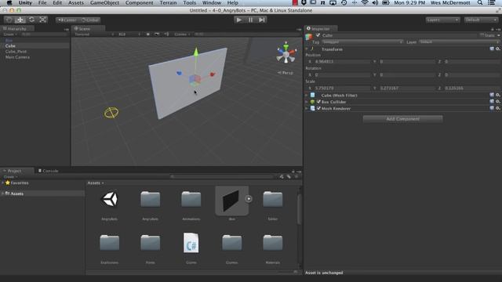This screenshot has width=502, height=282.
Task: Toggle scene lighting icon in Scene toolbar
Action: (x=148, y=34)
